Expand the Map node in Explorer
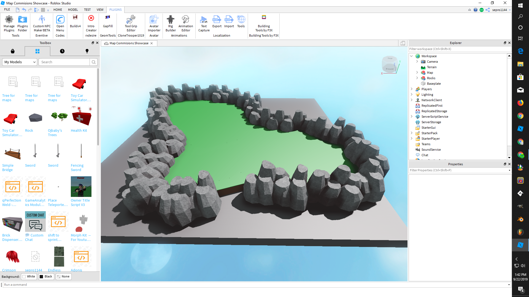Screen dimensions: 529x297 pyautogui.click(x=417, y=73)
